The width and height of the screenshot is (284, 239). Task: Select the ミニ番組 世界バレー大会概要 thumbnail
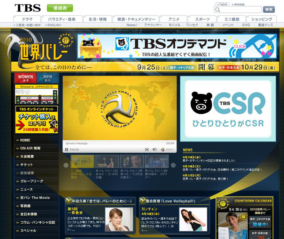tap(82, 162)
